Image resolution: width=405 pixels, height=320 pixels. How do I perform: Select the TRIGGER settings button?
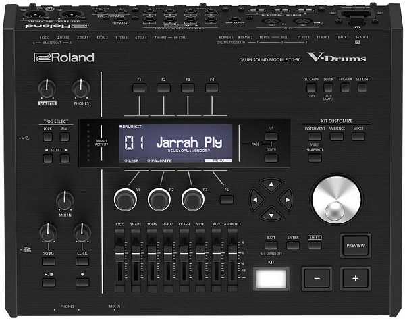click(x=346, y=88)
